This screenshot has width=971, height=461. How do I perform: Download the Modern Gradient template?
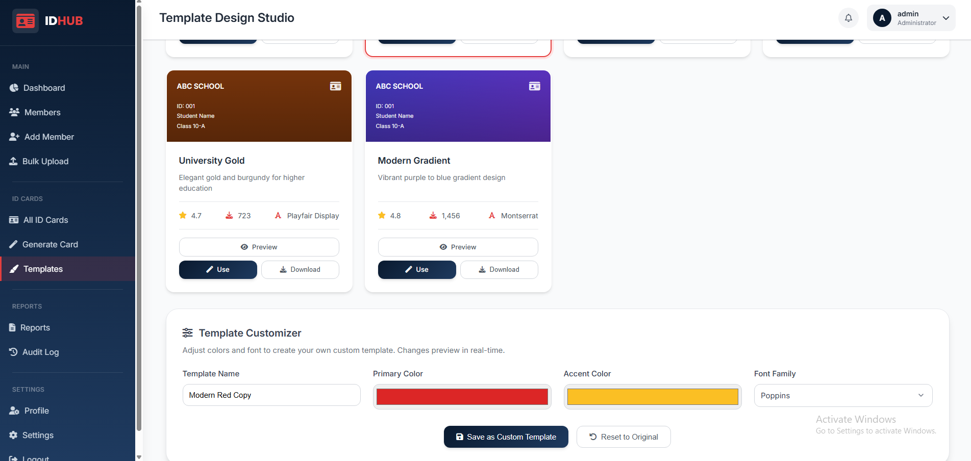click(x=499, y=270)
